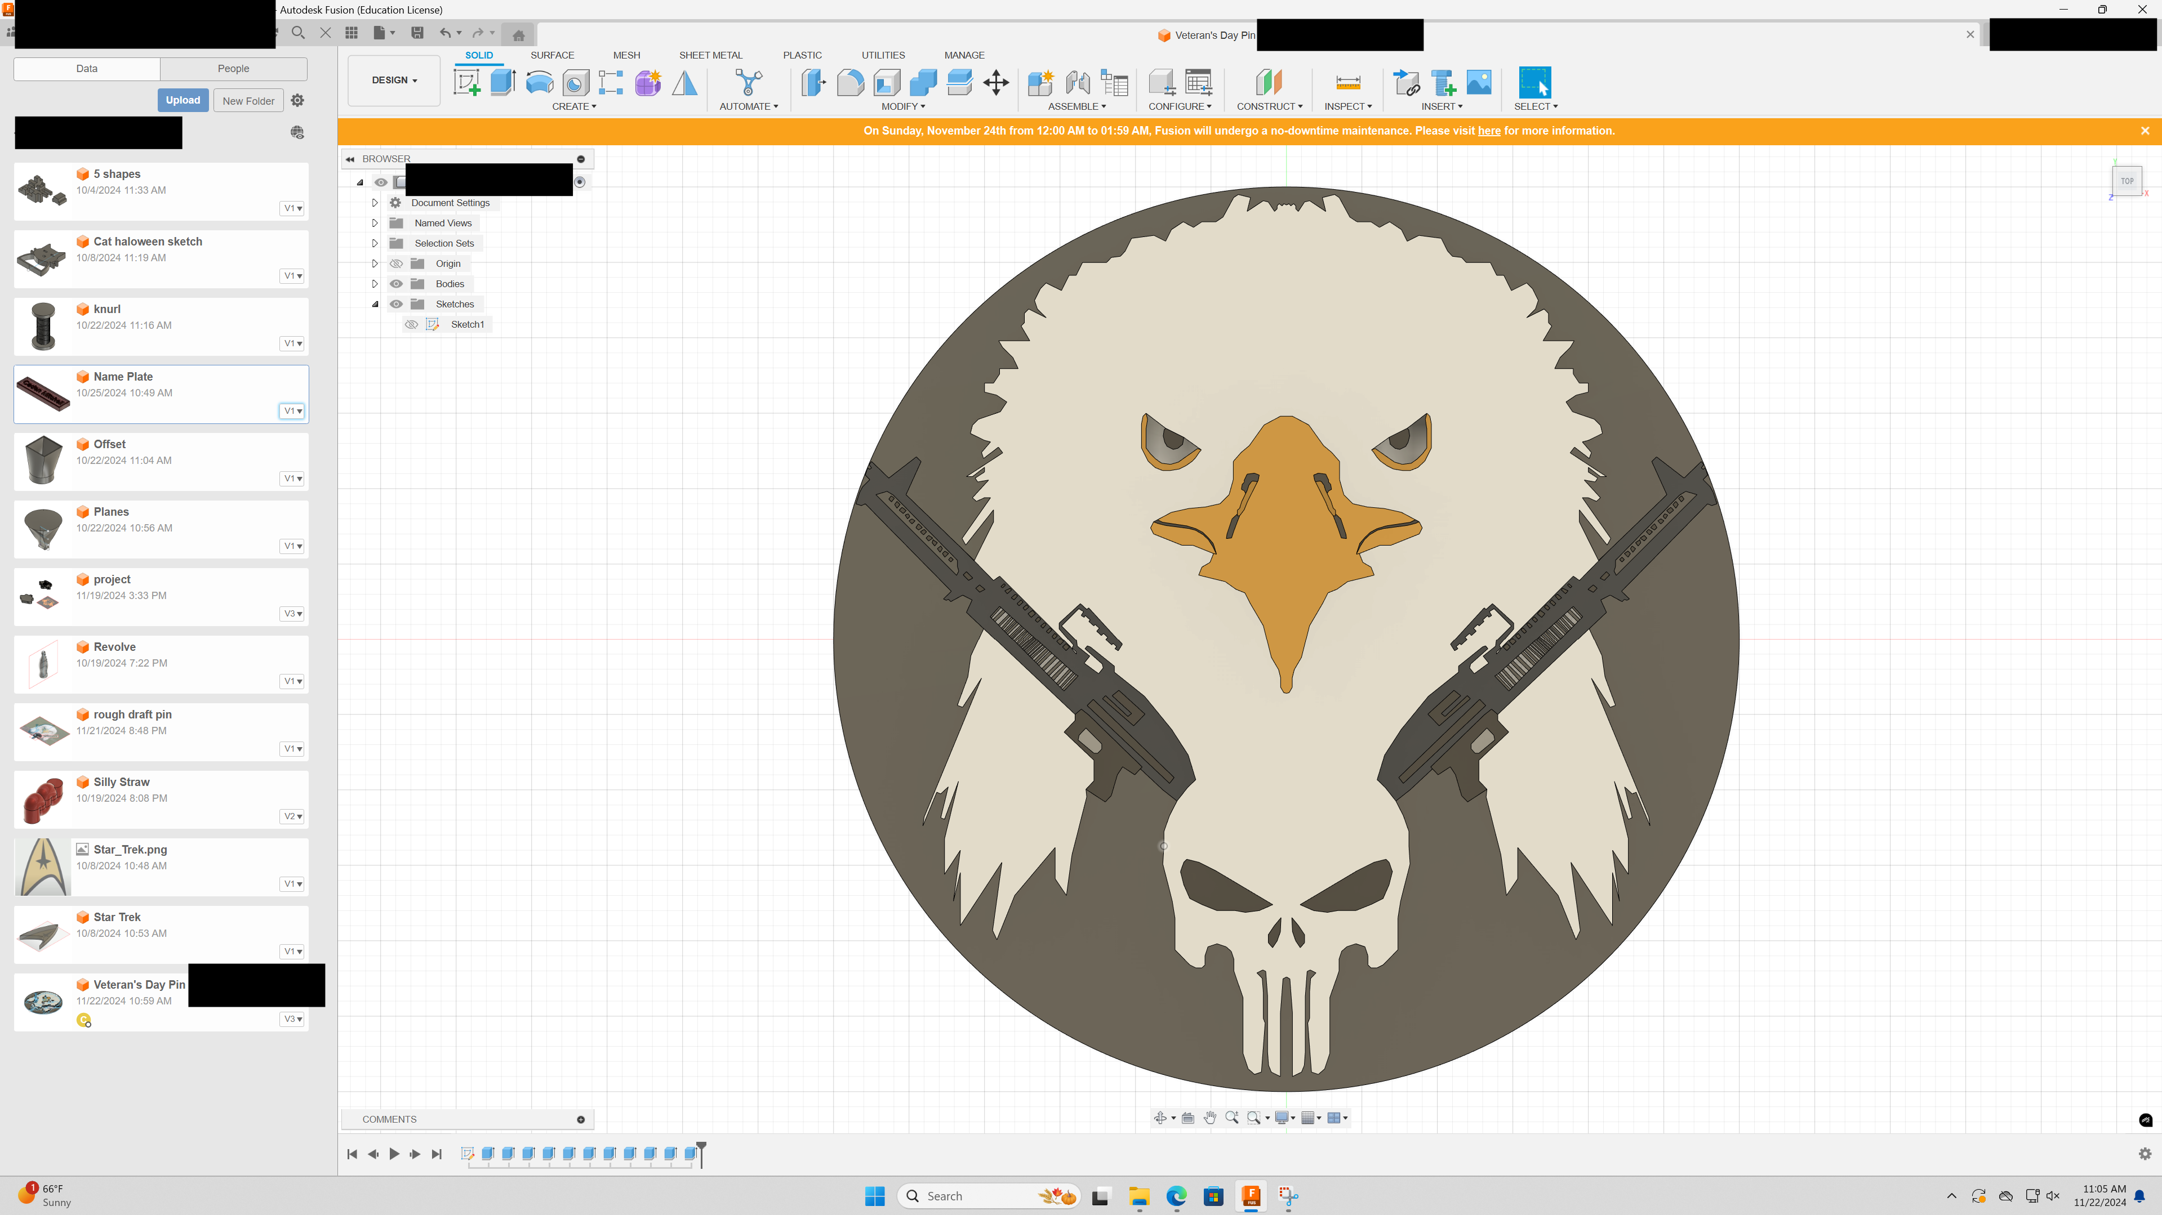Open the CONSTRUCT dropdown menu

point(1269,106)
